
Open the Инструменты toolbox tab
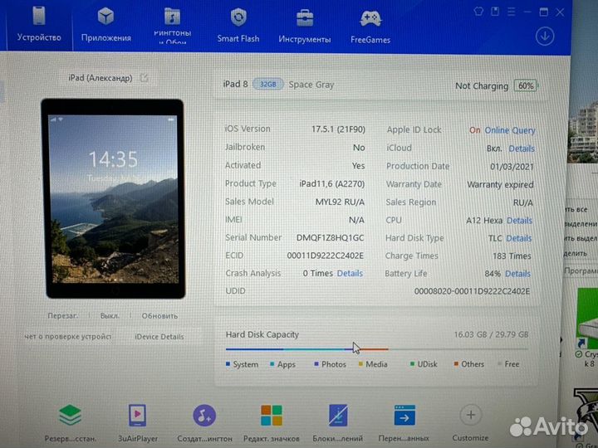(x=304, y=26)
